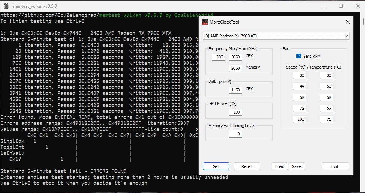Viewport: 365px width, 193px height.
Task: Click the 'Errors address range' line
Action: (x=95, y=123)
